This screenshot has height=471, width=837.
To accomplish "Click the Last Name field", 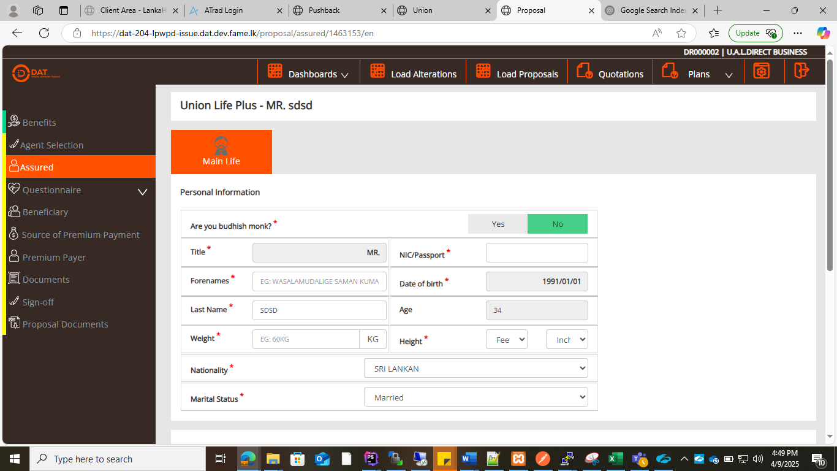I will pos(319,310).
